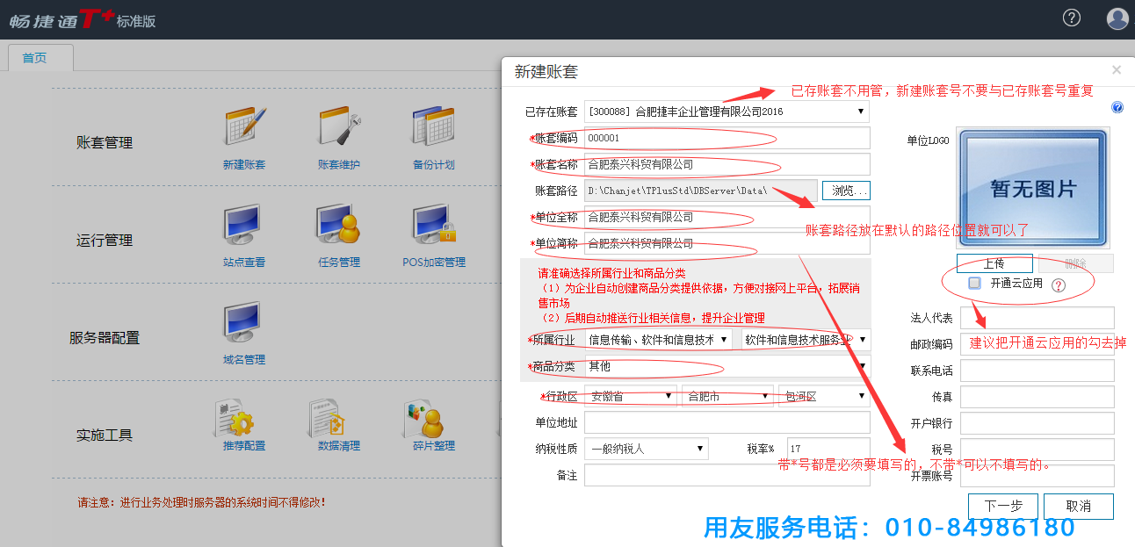Open the 域名管理 icon
The height and width of the screenshot is (547, 1135).
244,323
